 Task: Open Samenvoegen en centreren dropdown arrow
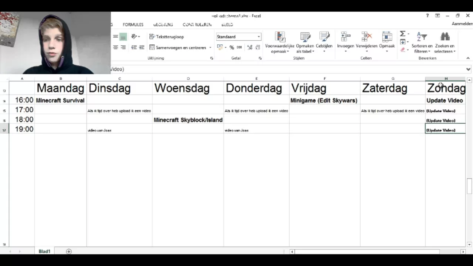coord(210,48)
